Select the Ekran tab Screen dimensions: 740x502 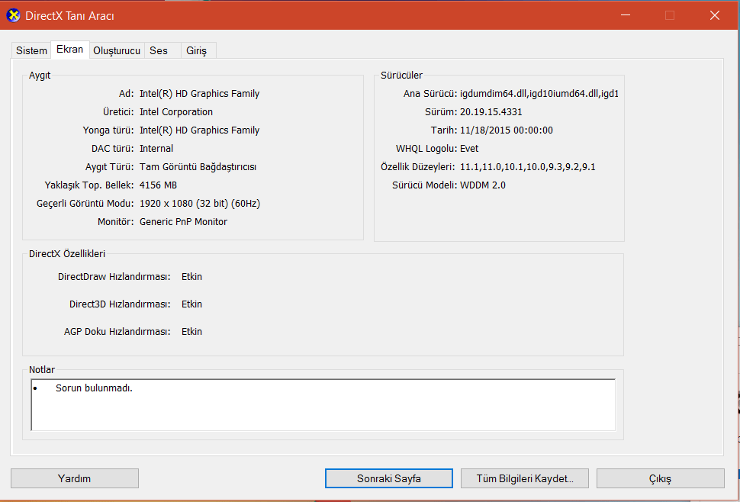tap(70, 50)
